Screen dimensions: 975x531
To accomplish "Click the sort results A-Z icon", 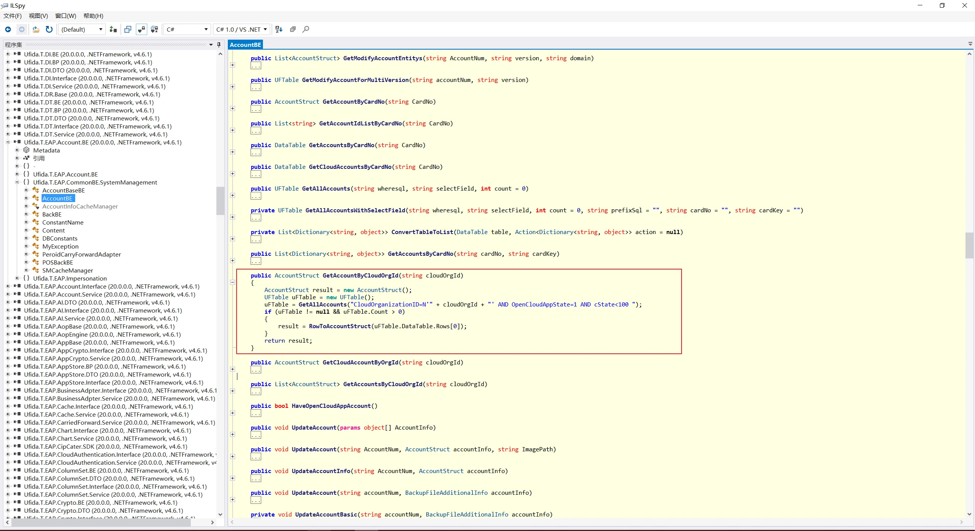I will click(x=279, y=29).
